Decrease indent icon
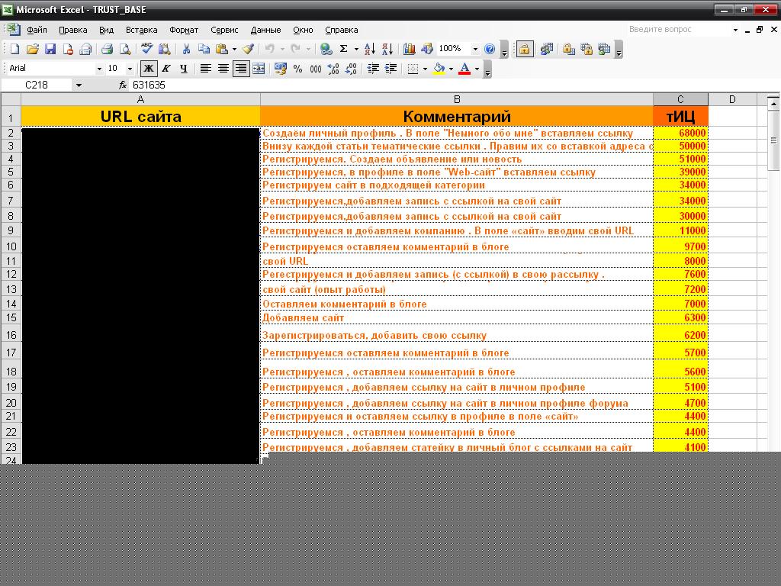The width and height of the screenshot is (781, 586). pyautogui.click(x=373, y=68)
